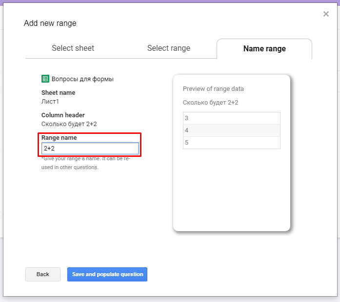Focus the Range name input field
The height and width of the screenshot is (302, 340).
point(90,148)
